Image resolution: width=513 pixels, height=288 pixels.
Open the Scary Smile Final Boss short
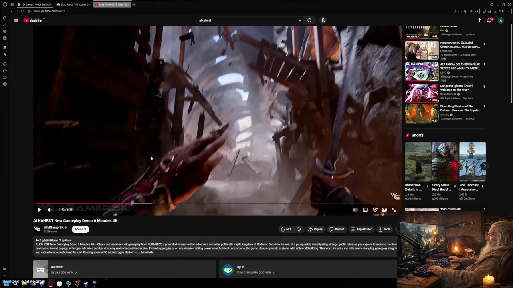coord(445,162)
